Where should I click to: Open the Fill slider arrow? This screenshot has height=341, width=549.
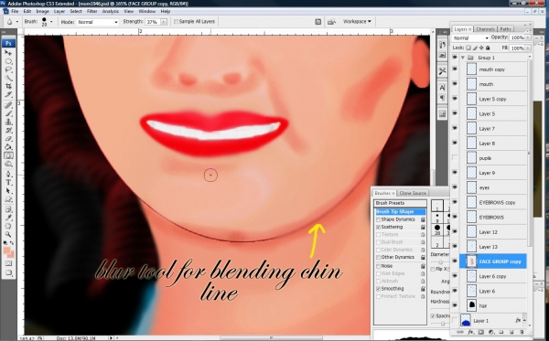528,48
